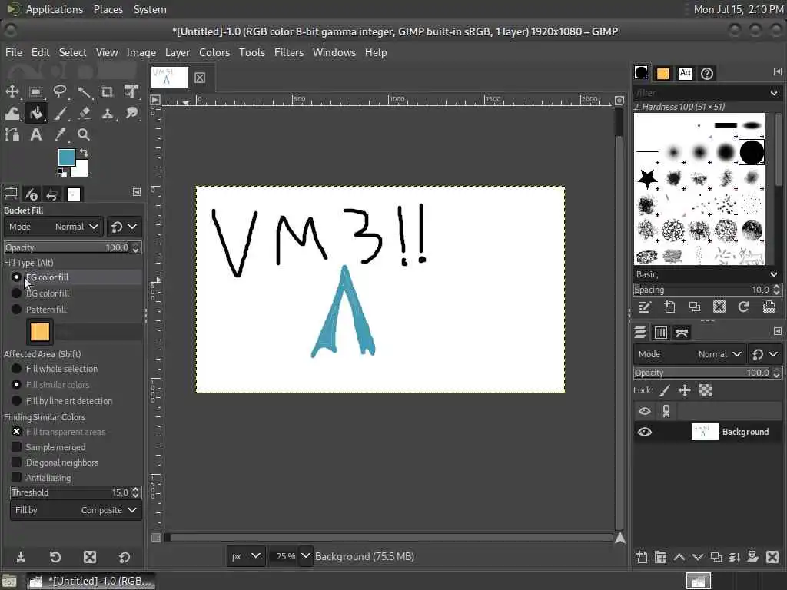This screenshot has width=787, height=590.
Task: Edit this brush icon
Action: point(645,307)
